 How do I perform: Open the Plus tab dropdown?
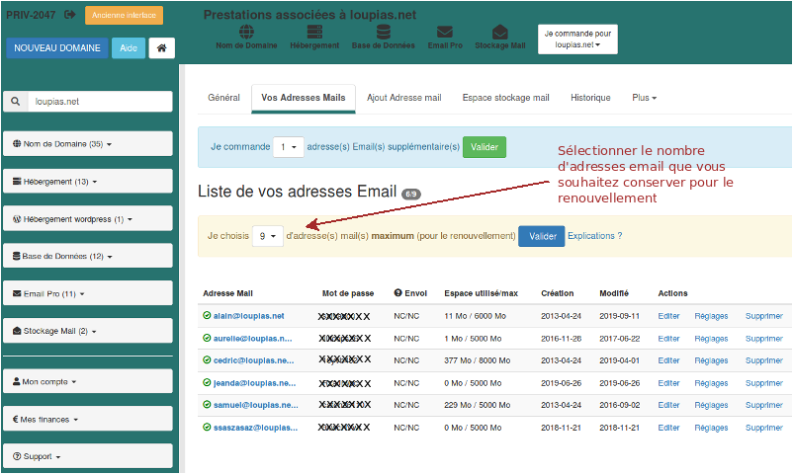(644, 98)
